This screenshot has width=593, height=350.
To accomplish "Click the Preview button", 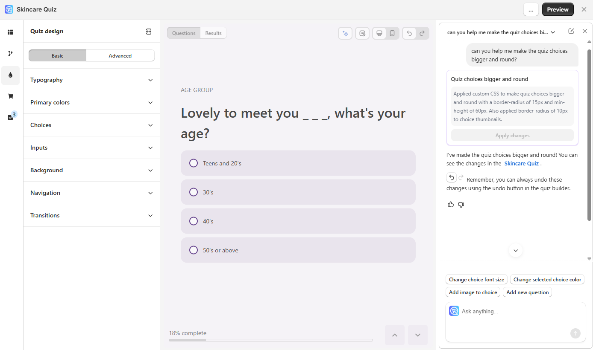I will (x=558, y=9).
